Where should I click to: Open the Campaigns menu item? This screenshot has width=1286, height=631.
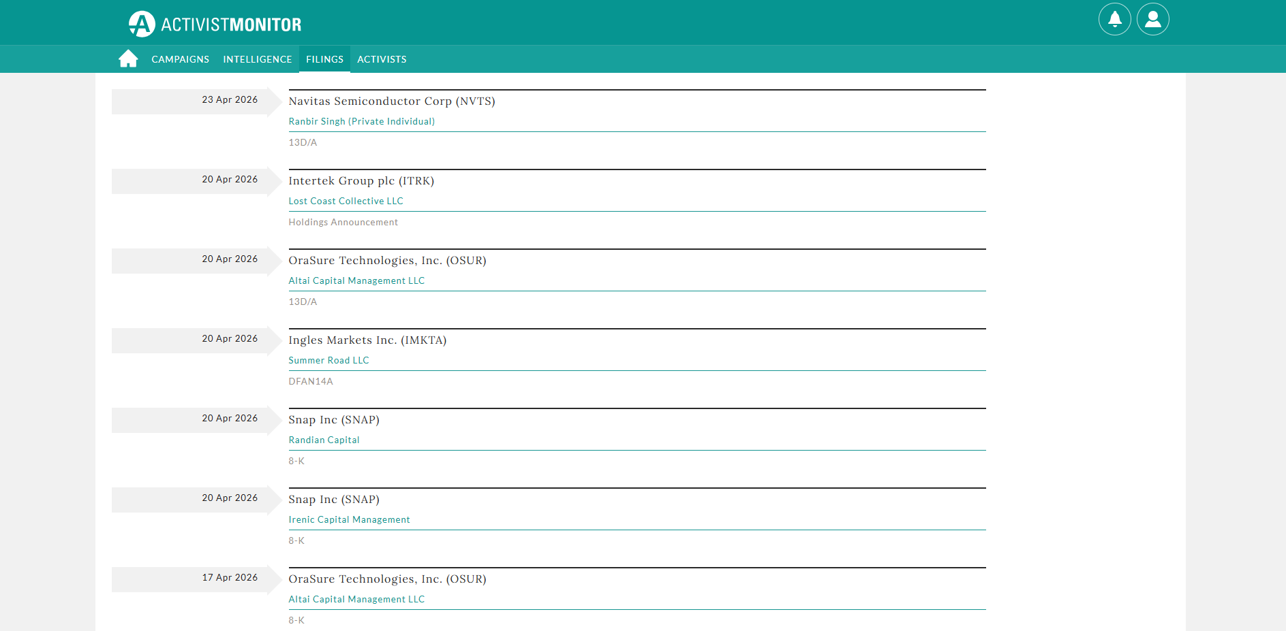[181, 59]
